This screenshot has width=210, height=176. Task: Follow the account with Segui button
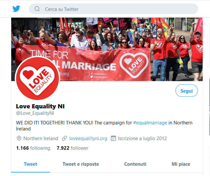click(x=187, y=91)
